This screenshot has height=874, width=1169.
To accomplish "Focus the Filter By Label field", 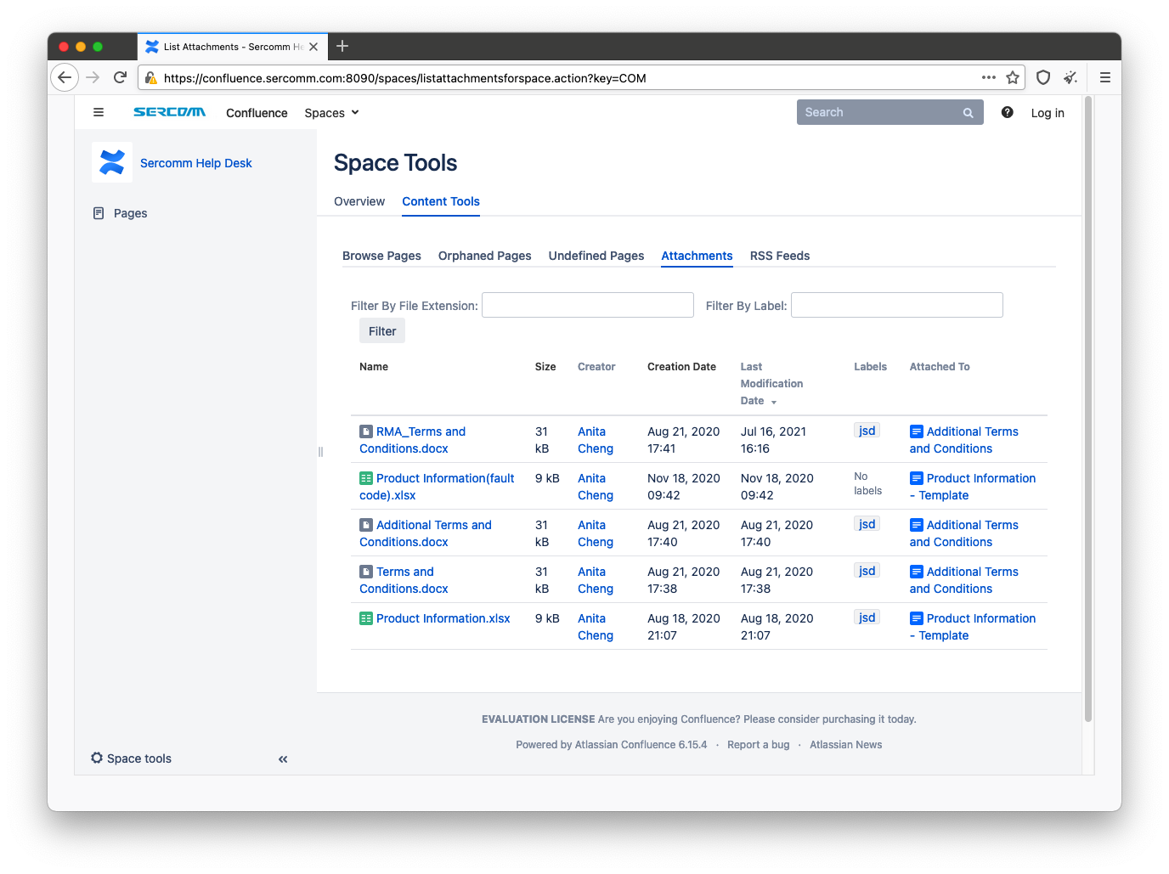I will tap(897, 305).
